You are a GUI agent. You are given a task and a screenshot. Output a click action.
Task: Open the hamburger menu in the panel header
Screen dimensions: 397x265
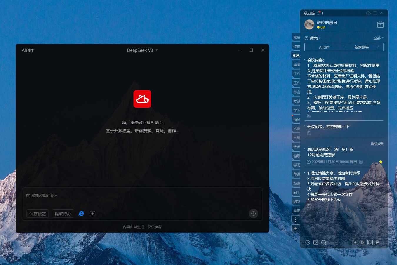(375, 13)
